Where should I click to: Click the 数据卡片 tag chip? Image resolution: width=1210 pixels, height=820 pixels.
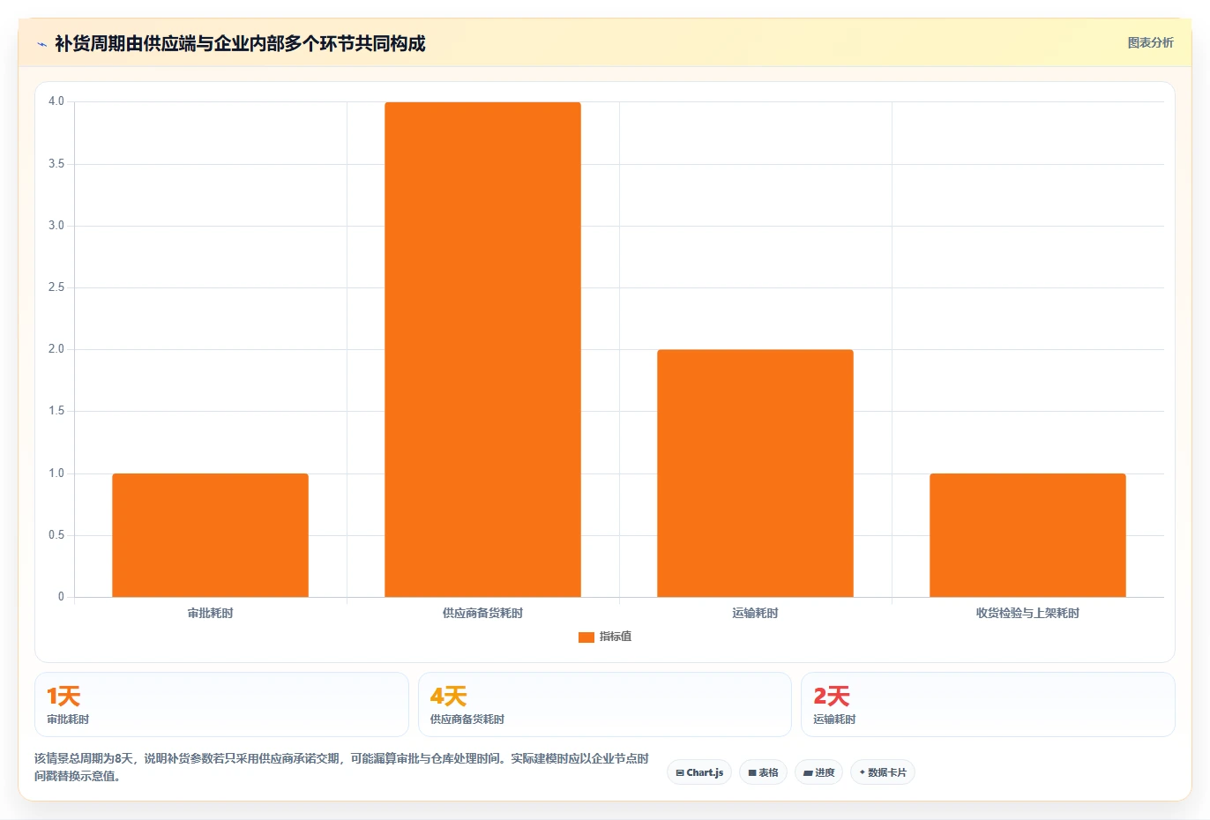(882, 772)
